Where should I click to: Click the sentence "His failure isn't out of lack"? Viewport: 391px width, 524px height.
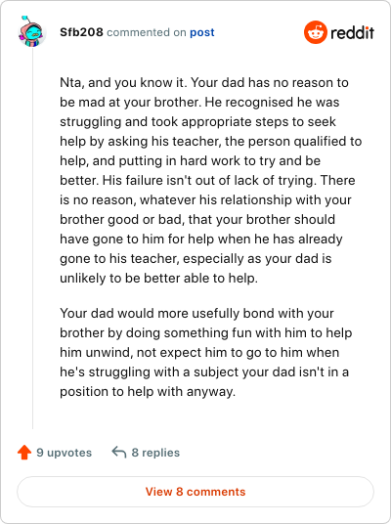pyautogui.click(x=209, y=180)
